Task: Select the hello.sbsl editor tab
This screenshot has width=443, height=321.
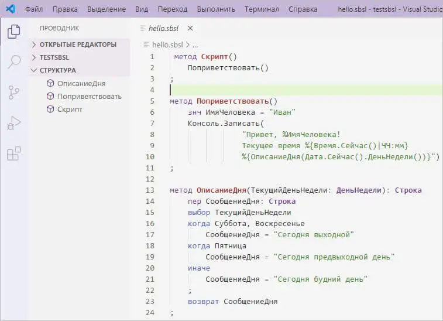Action: 163,28
